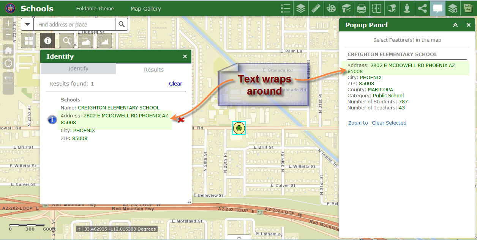Click City: PHOENIX in Popup Panel
Image resolution: width=477 pixels, height=240 pixels.
pos(365,78)
